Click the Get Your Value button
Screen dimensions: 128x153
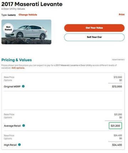click(x=94, y=28)
